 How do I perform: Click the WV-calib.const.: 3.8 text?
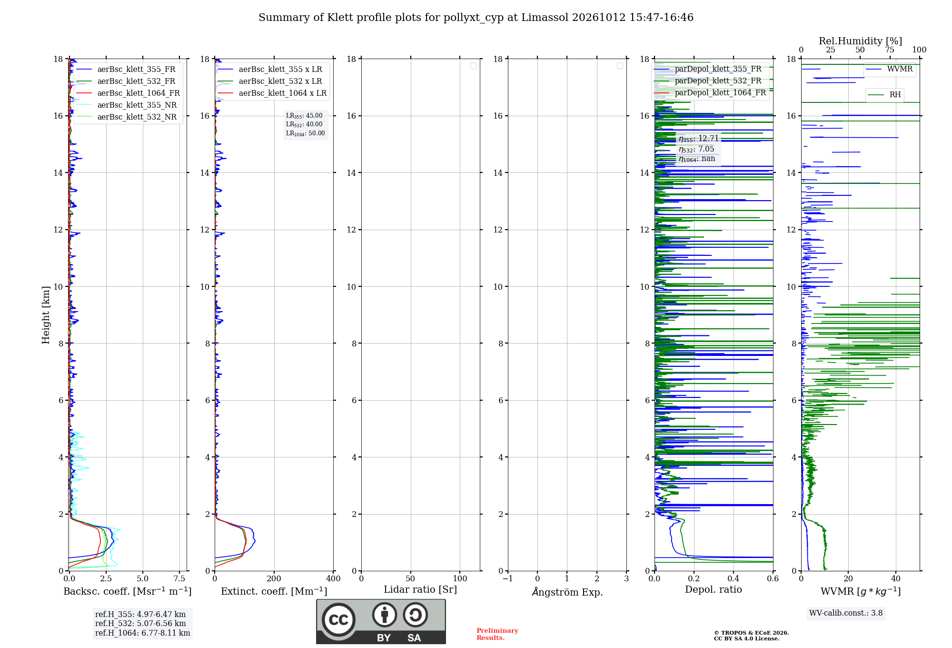tap(846, 613)
